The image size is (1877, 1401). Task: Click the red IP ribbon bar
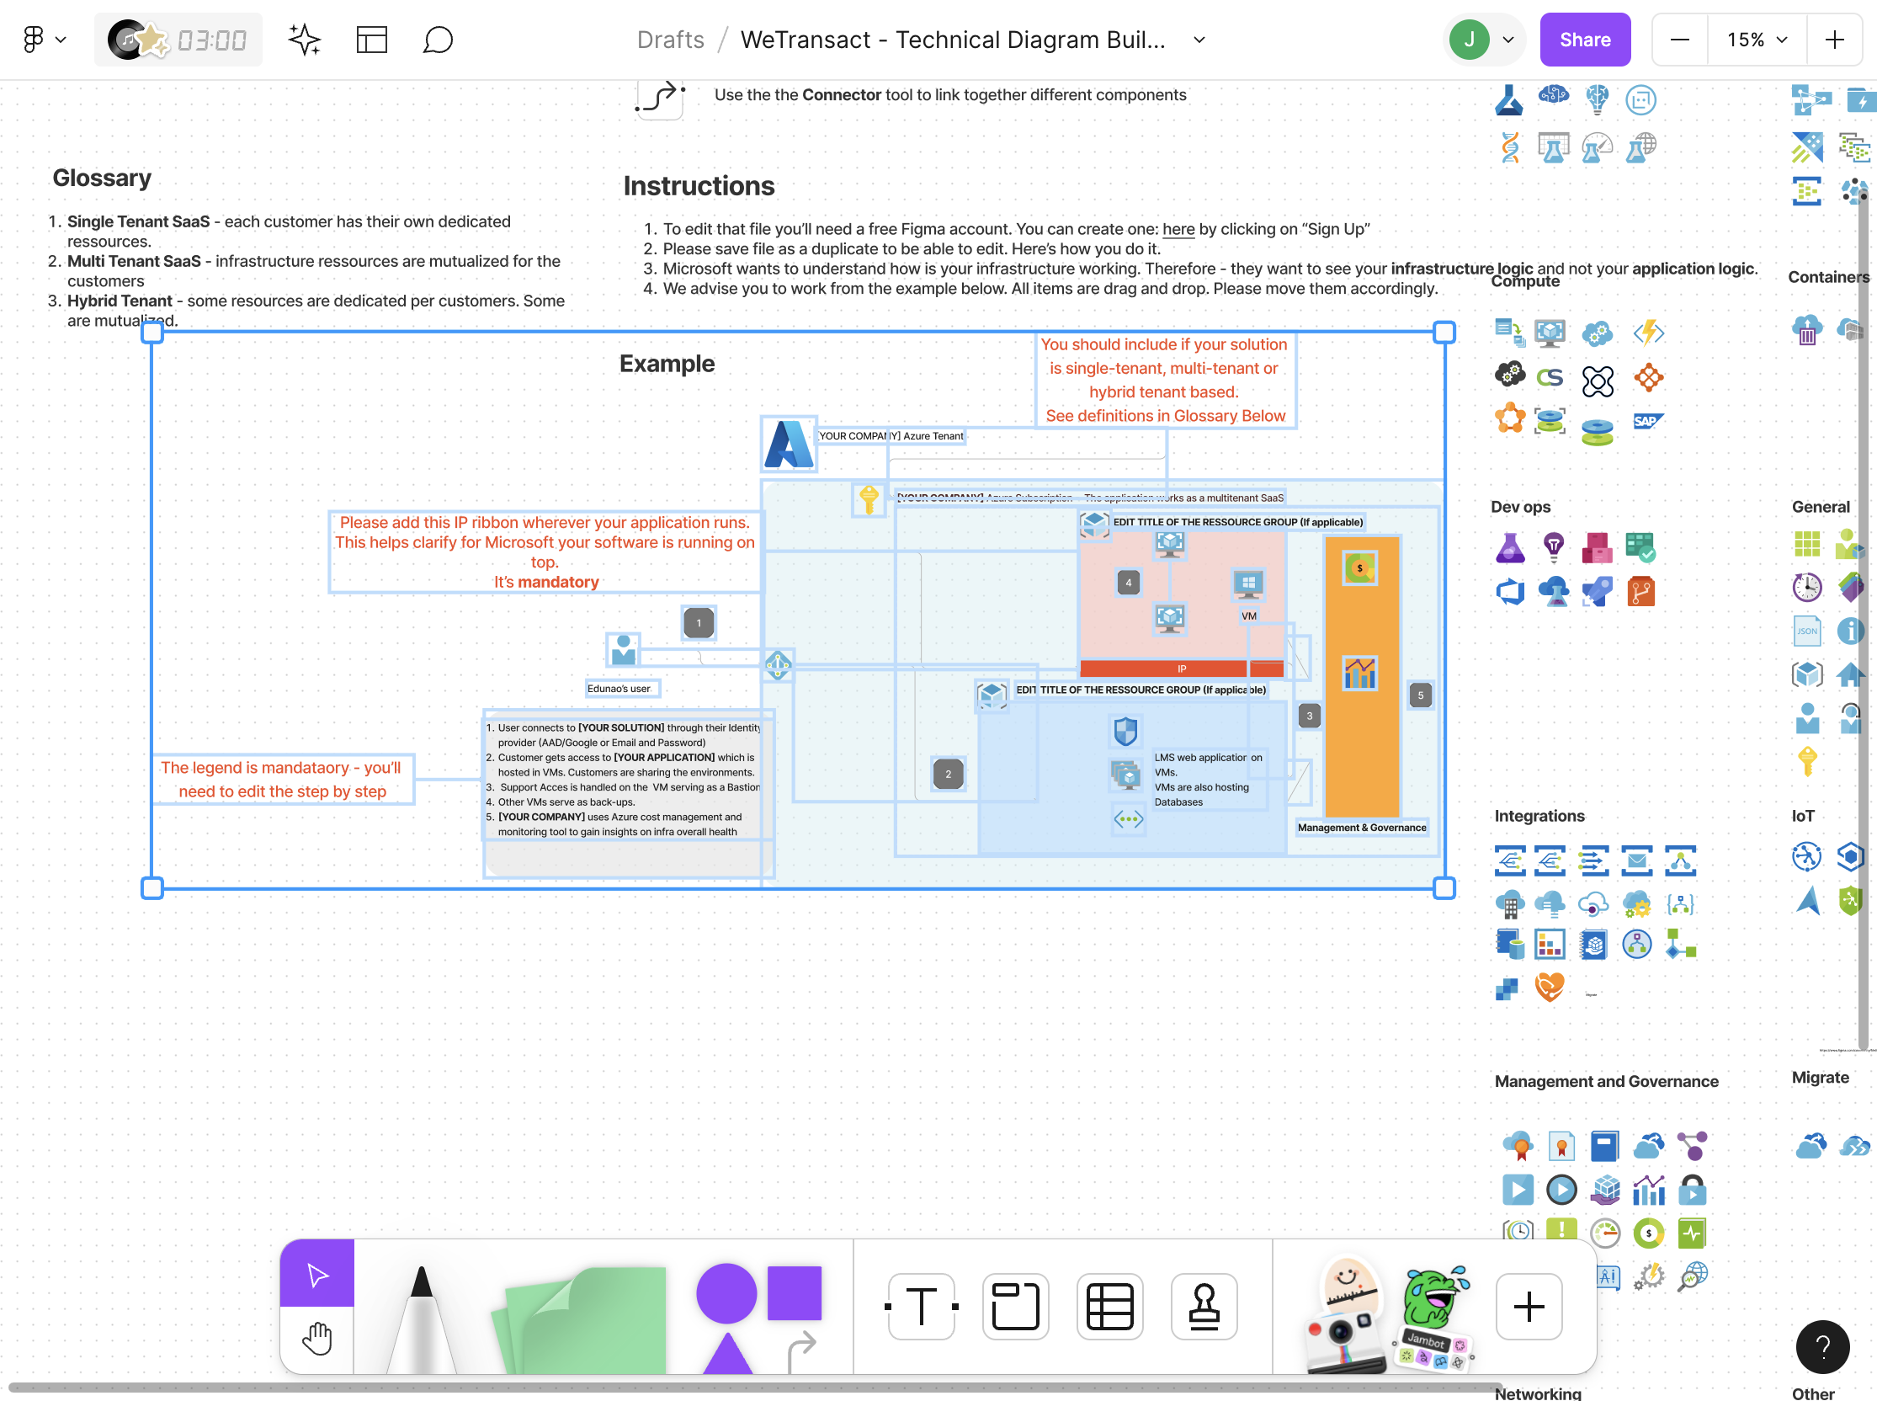pyautogui.click(x=1181, y=669)
